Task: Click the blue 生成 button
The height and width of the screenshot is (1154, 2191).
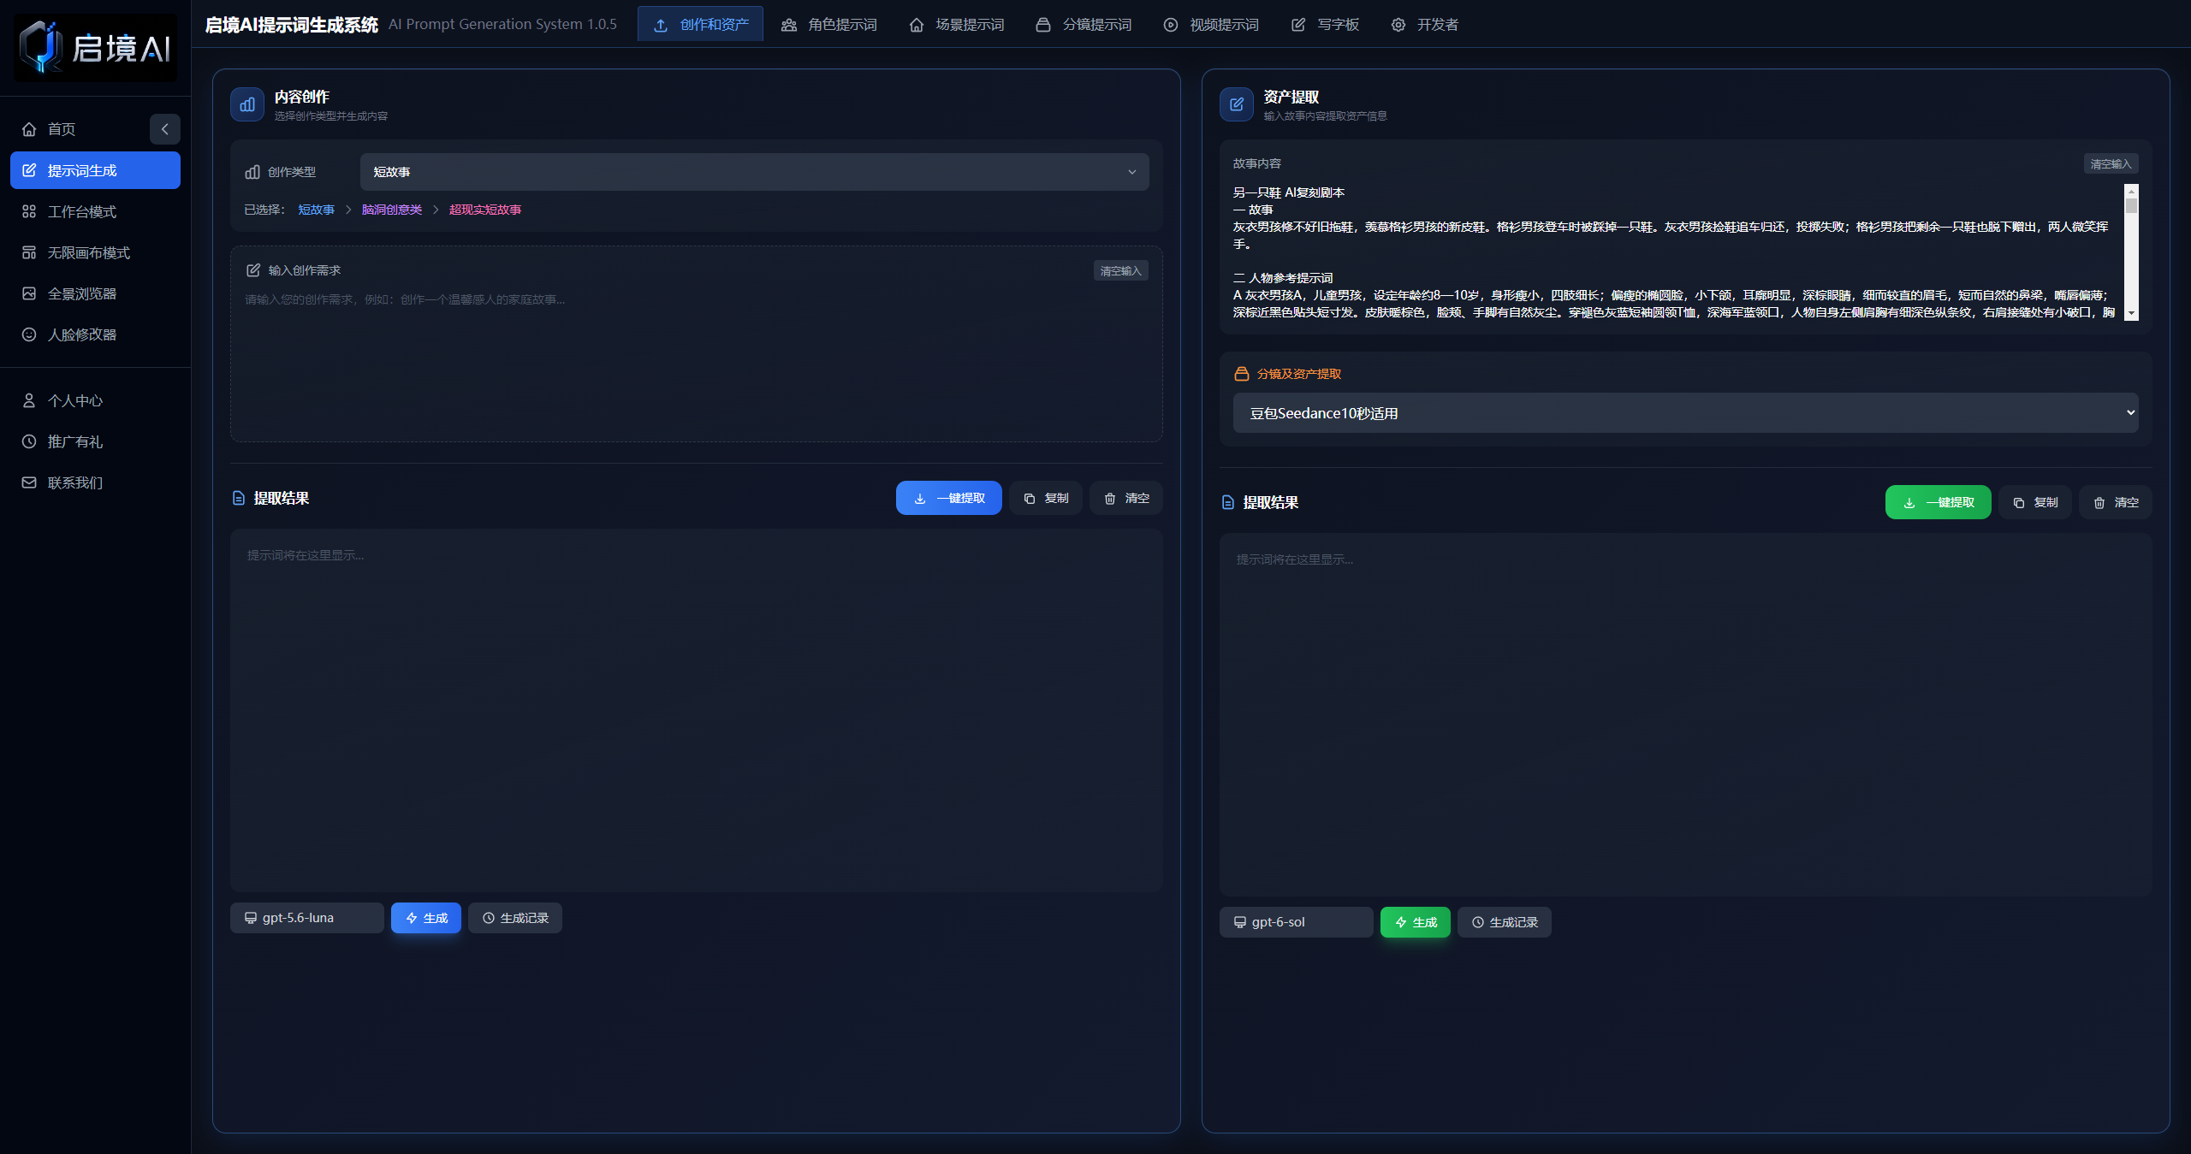Action: tap(426, 918)
